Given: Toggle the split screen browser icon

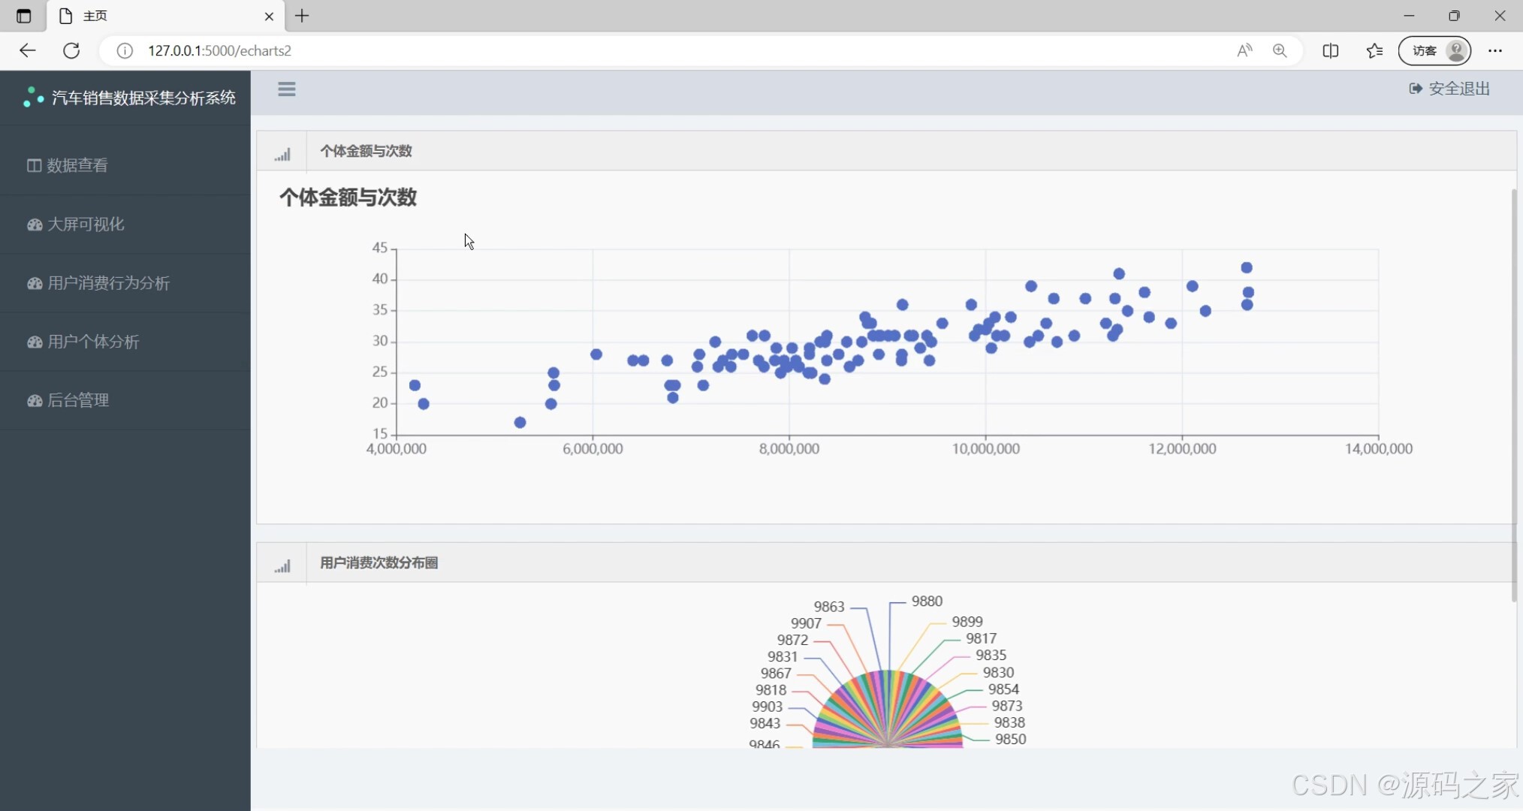Looking at the screenshot, I should (1330, 50).
